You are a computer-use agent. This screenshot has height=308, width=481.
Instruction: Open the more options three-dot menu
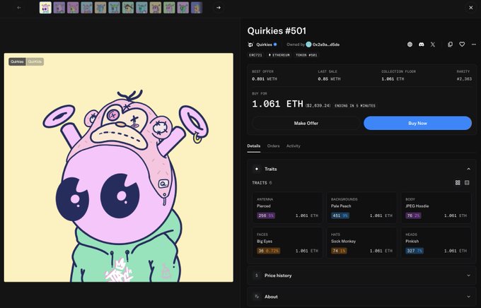474,45
